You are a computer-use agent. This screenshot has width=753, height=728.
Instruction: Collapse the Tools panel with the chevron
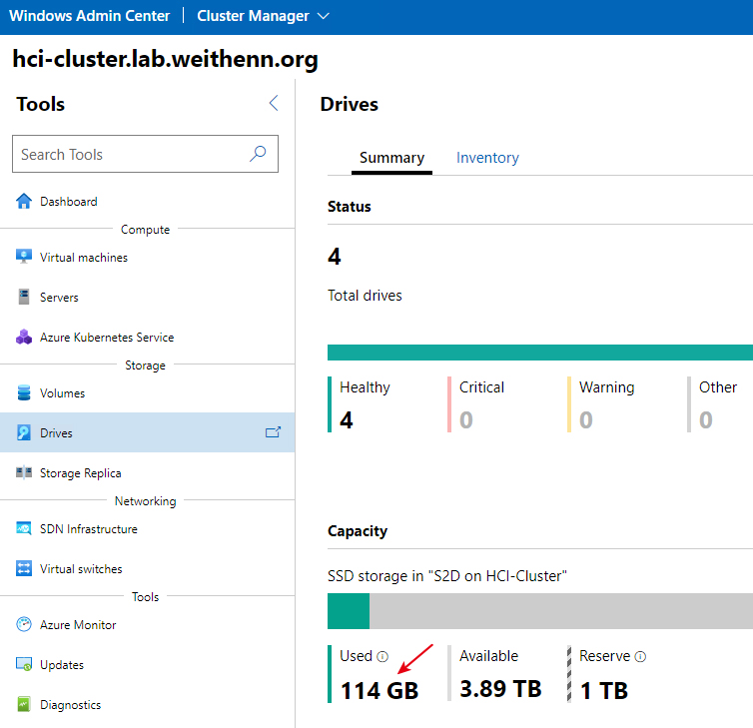[x=274, y=103]
